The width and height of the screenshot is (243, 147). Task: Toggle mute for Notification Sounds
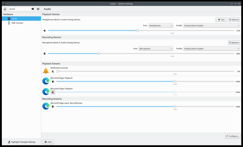click(53, 71)
